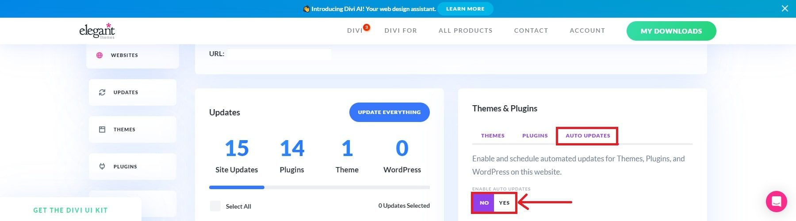796x221 pixels.
Task: Expand the All Products menu
Action: pos(465,30)
